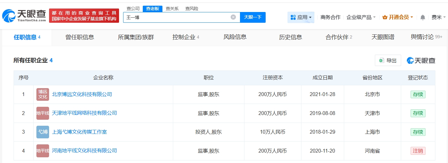Click the 天眼查 watermark logo beside export
The image size is (448, 163).
tap(421, 60)
